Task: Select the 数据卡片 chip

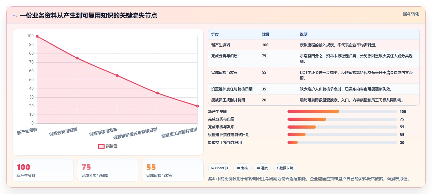Action: (x=285, y=168)
